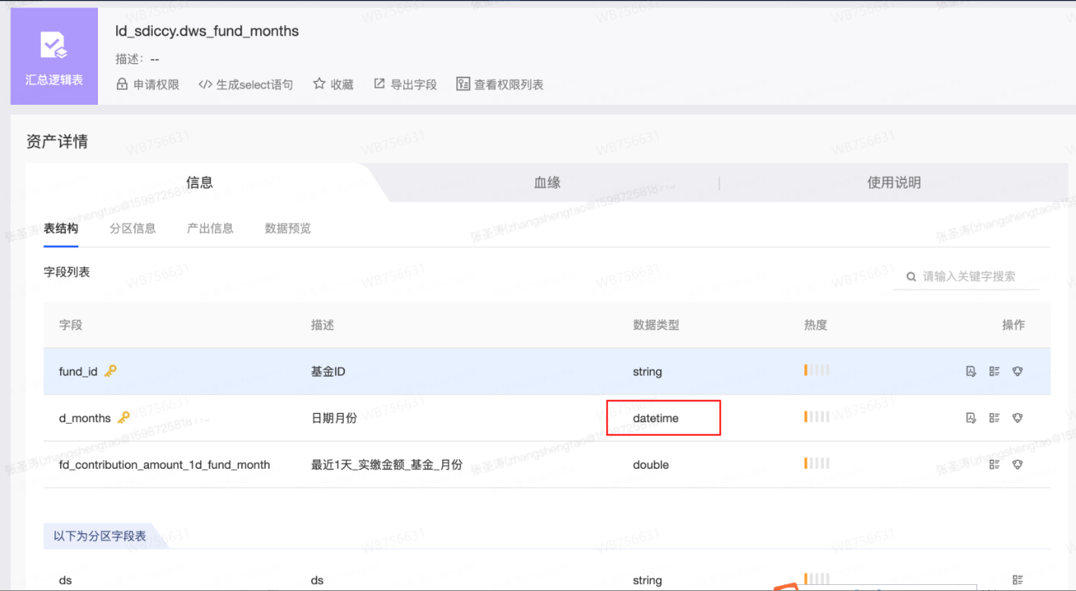Click the key icon beside d_months
The width and height of the screenshot is (1076, 591).
125,417
